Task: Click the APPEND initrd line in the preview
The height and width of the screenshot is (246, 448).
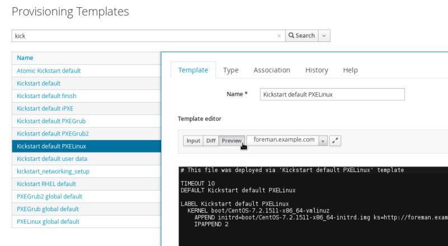Action: pos(321,217)
